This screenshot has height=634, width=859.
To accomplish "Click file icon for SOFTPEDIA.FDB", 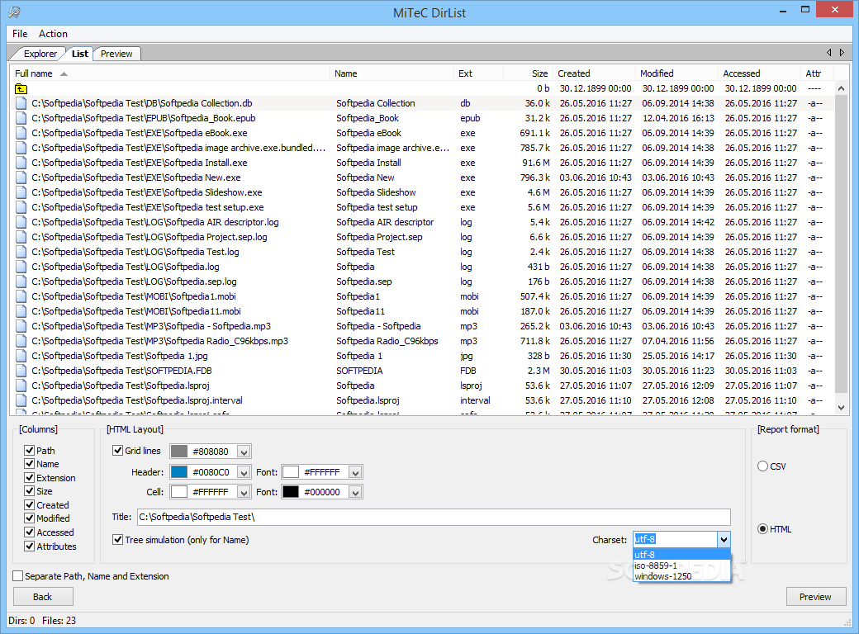I will coord(21,371).
